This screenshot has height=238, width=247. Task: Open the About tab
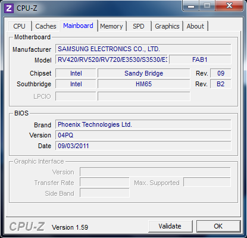(x=195, y=26)
